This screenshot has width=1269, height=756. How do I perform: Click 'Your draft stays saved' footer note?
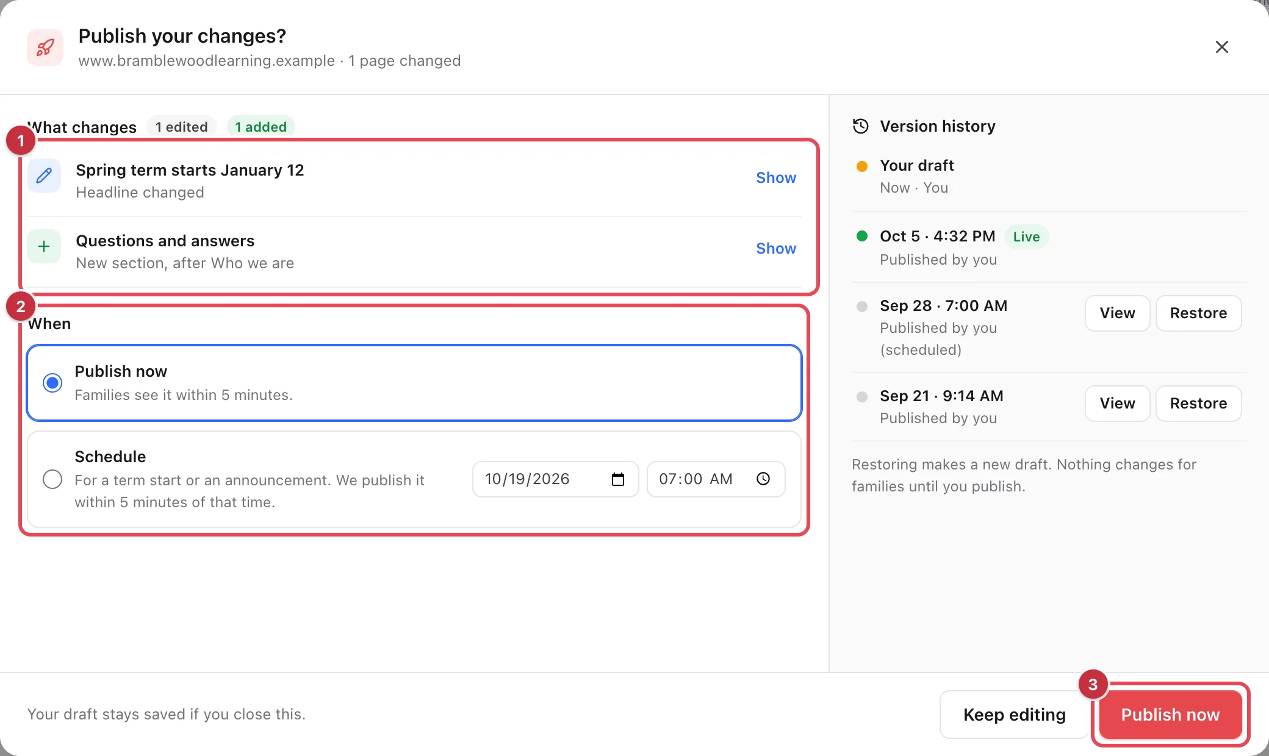(166, 715)
